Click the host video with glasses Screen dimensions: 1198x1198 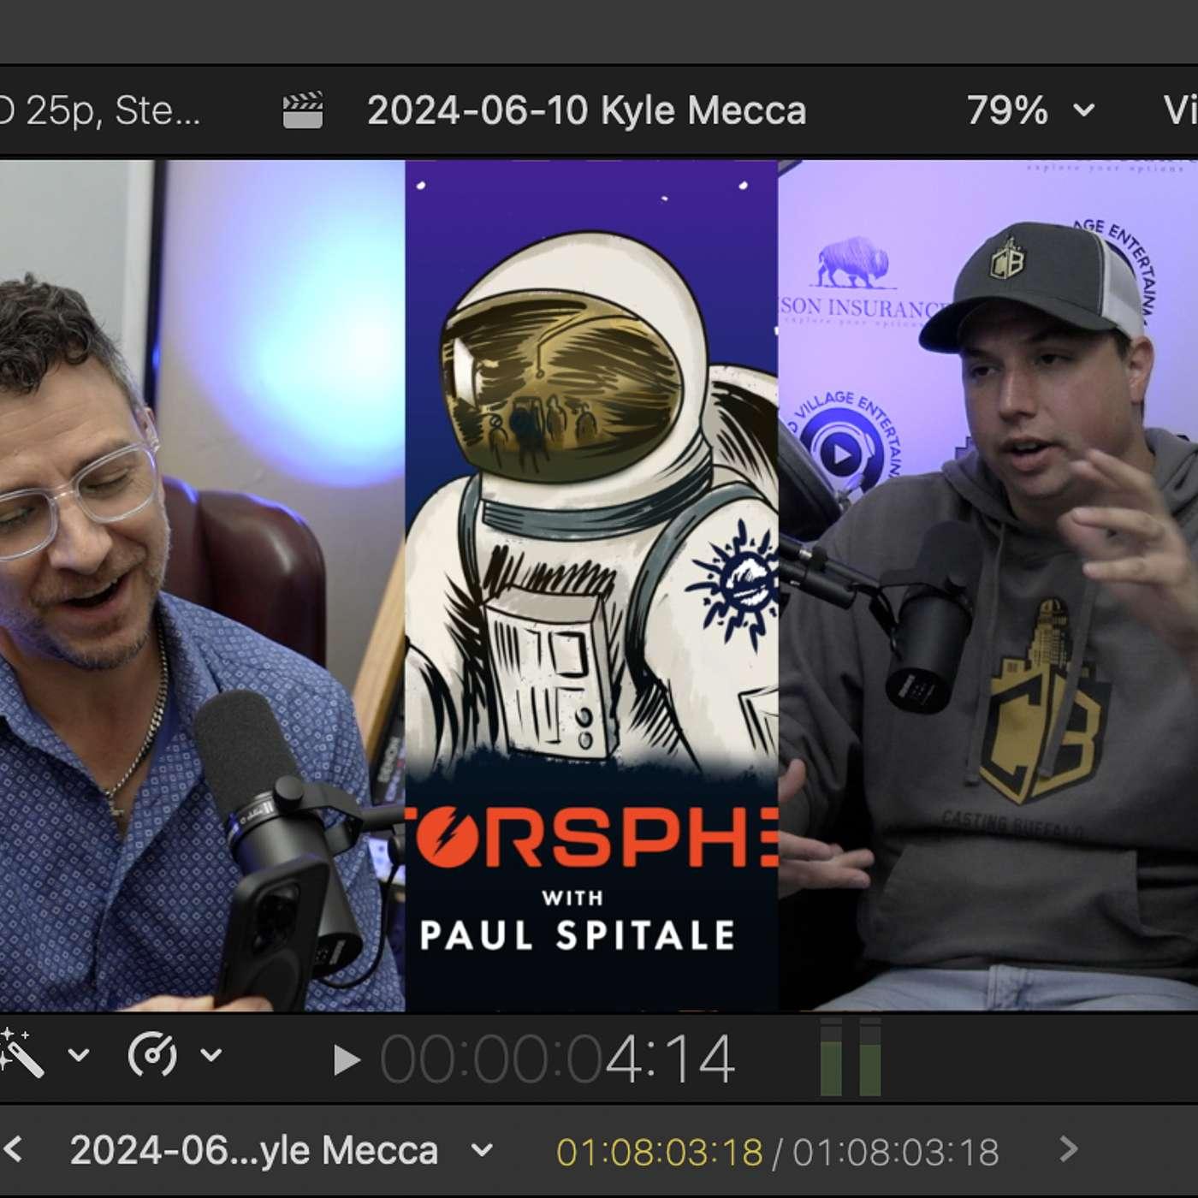point(202,585)
